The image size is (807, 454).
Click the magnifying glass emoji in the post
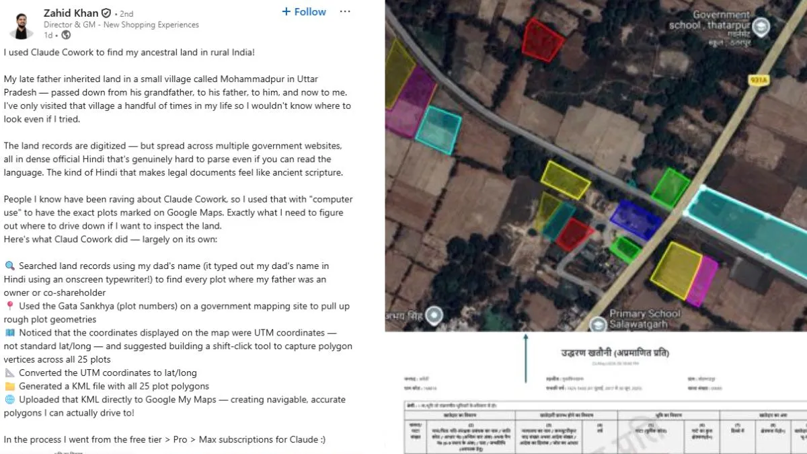[x=9, y=266]
